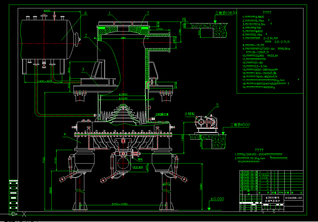Screen dimensions: 318x222
Task: Click spec line 2 ending in 5.75m
Action: coord(253,21)
